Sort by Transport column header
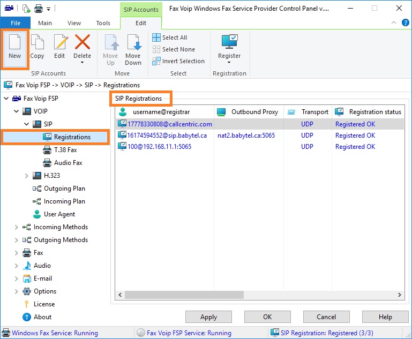 pos(308,112)
